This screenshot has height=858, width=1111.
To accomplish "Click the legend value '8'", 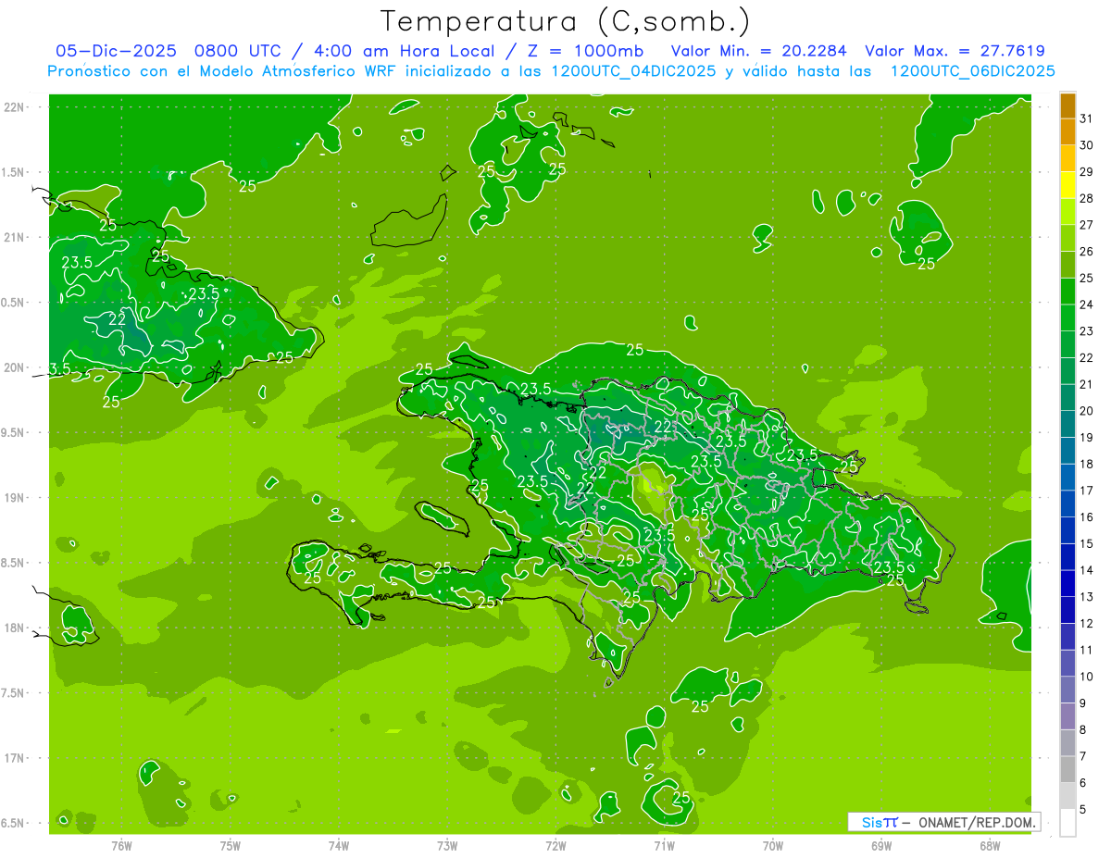I will coord(1083,730).
